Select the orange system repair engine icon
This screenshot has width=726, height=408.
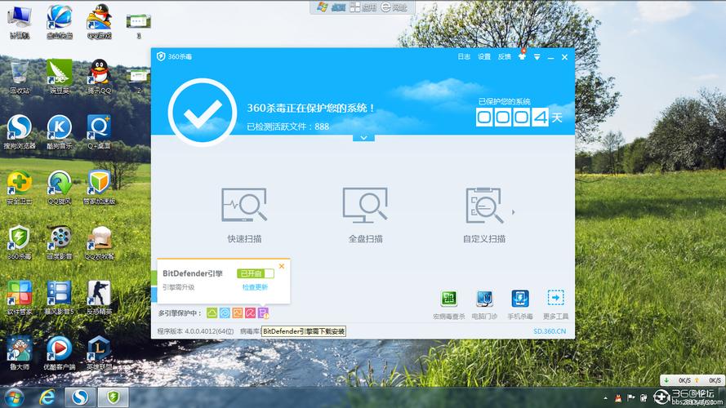tap(238, 313)
